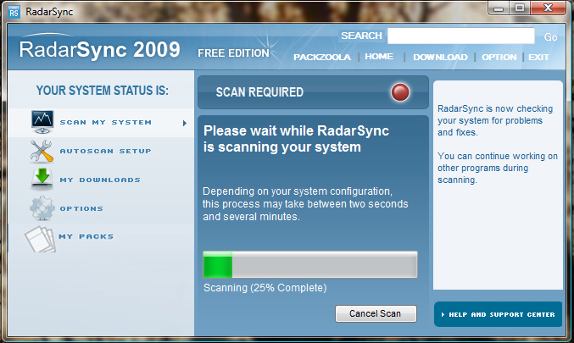Minimize the RadarSync window
Image resolution: width=574 pixels, height=343 pixels.
pyautogui.click(x=499, y=8)
